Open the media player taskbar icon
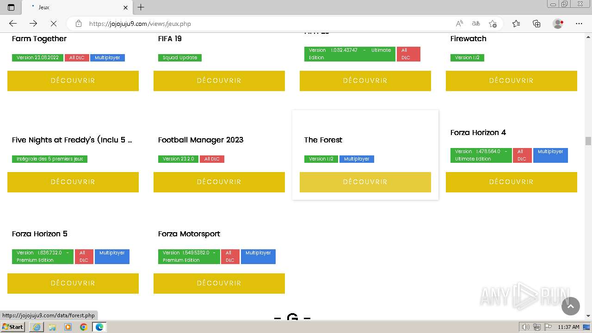Screen dimensions: 592x333 [68, 327]
